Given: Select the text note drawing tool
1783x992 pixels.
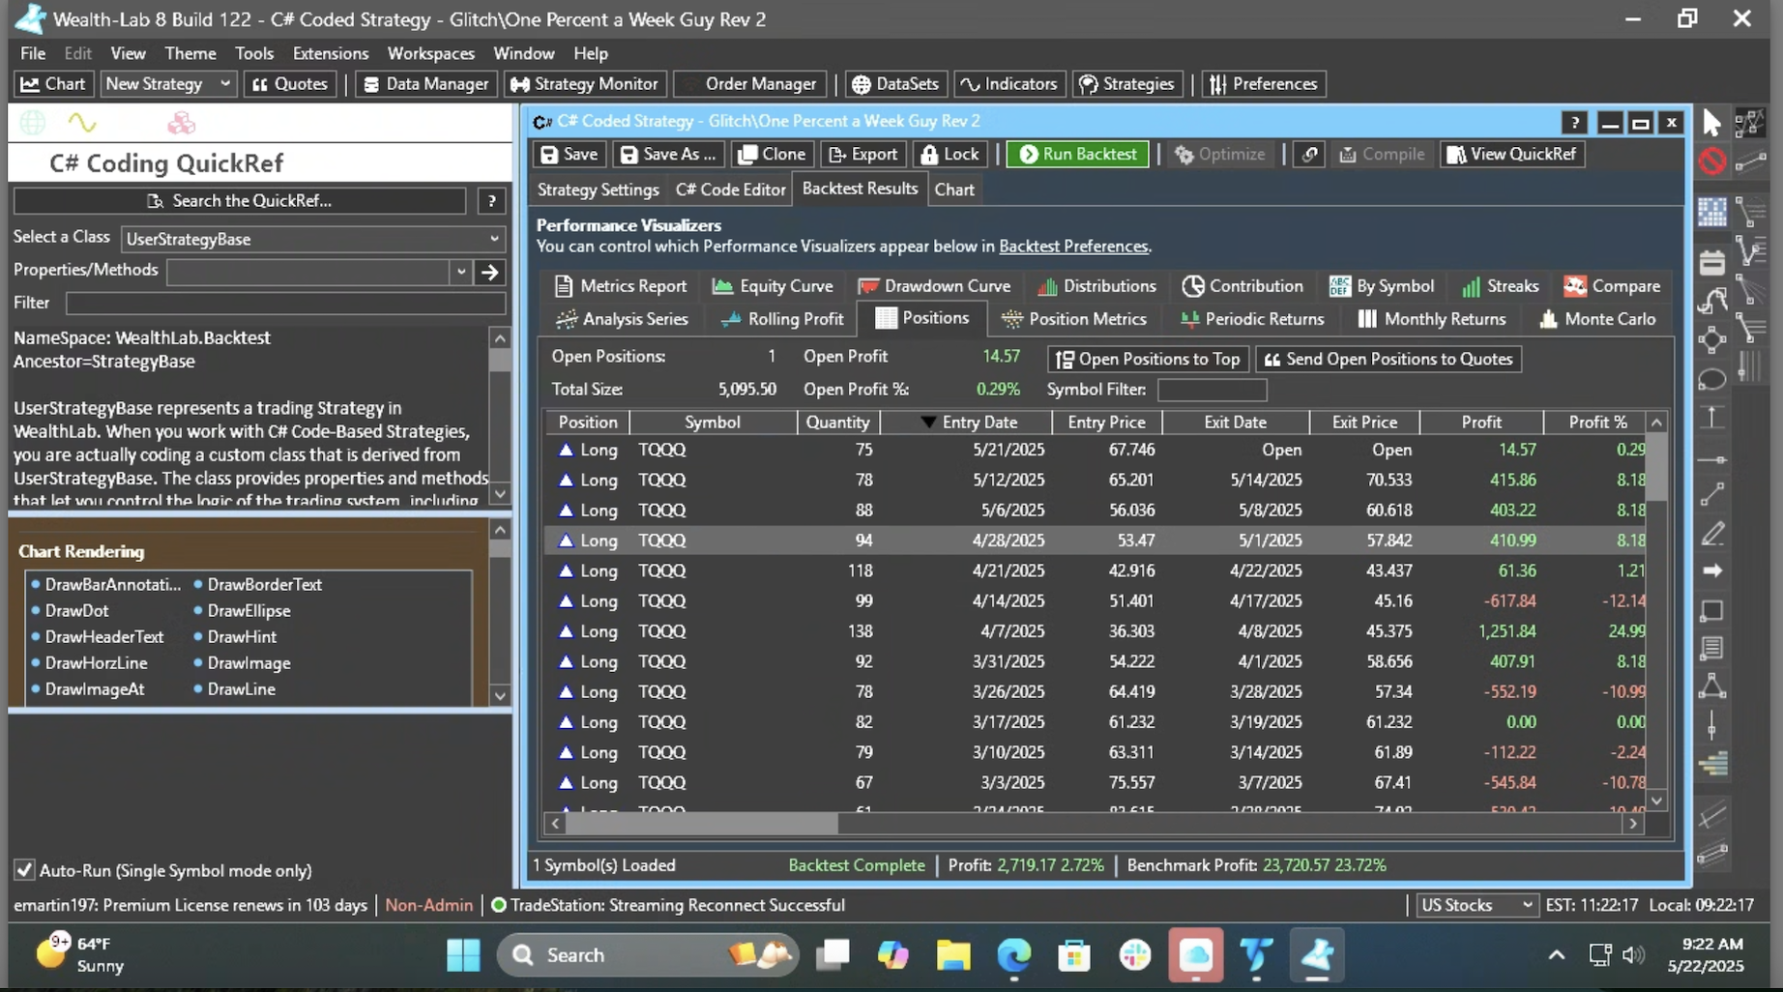Looking at the screenshot, I should coord(1711,648).
